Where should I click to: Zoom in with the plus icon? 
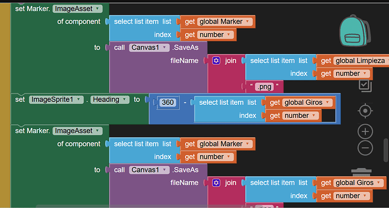point(365,131)
